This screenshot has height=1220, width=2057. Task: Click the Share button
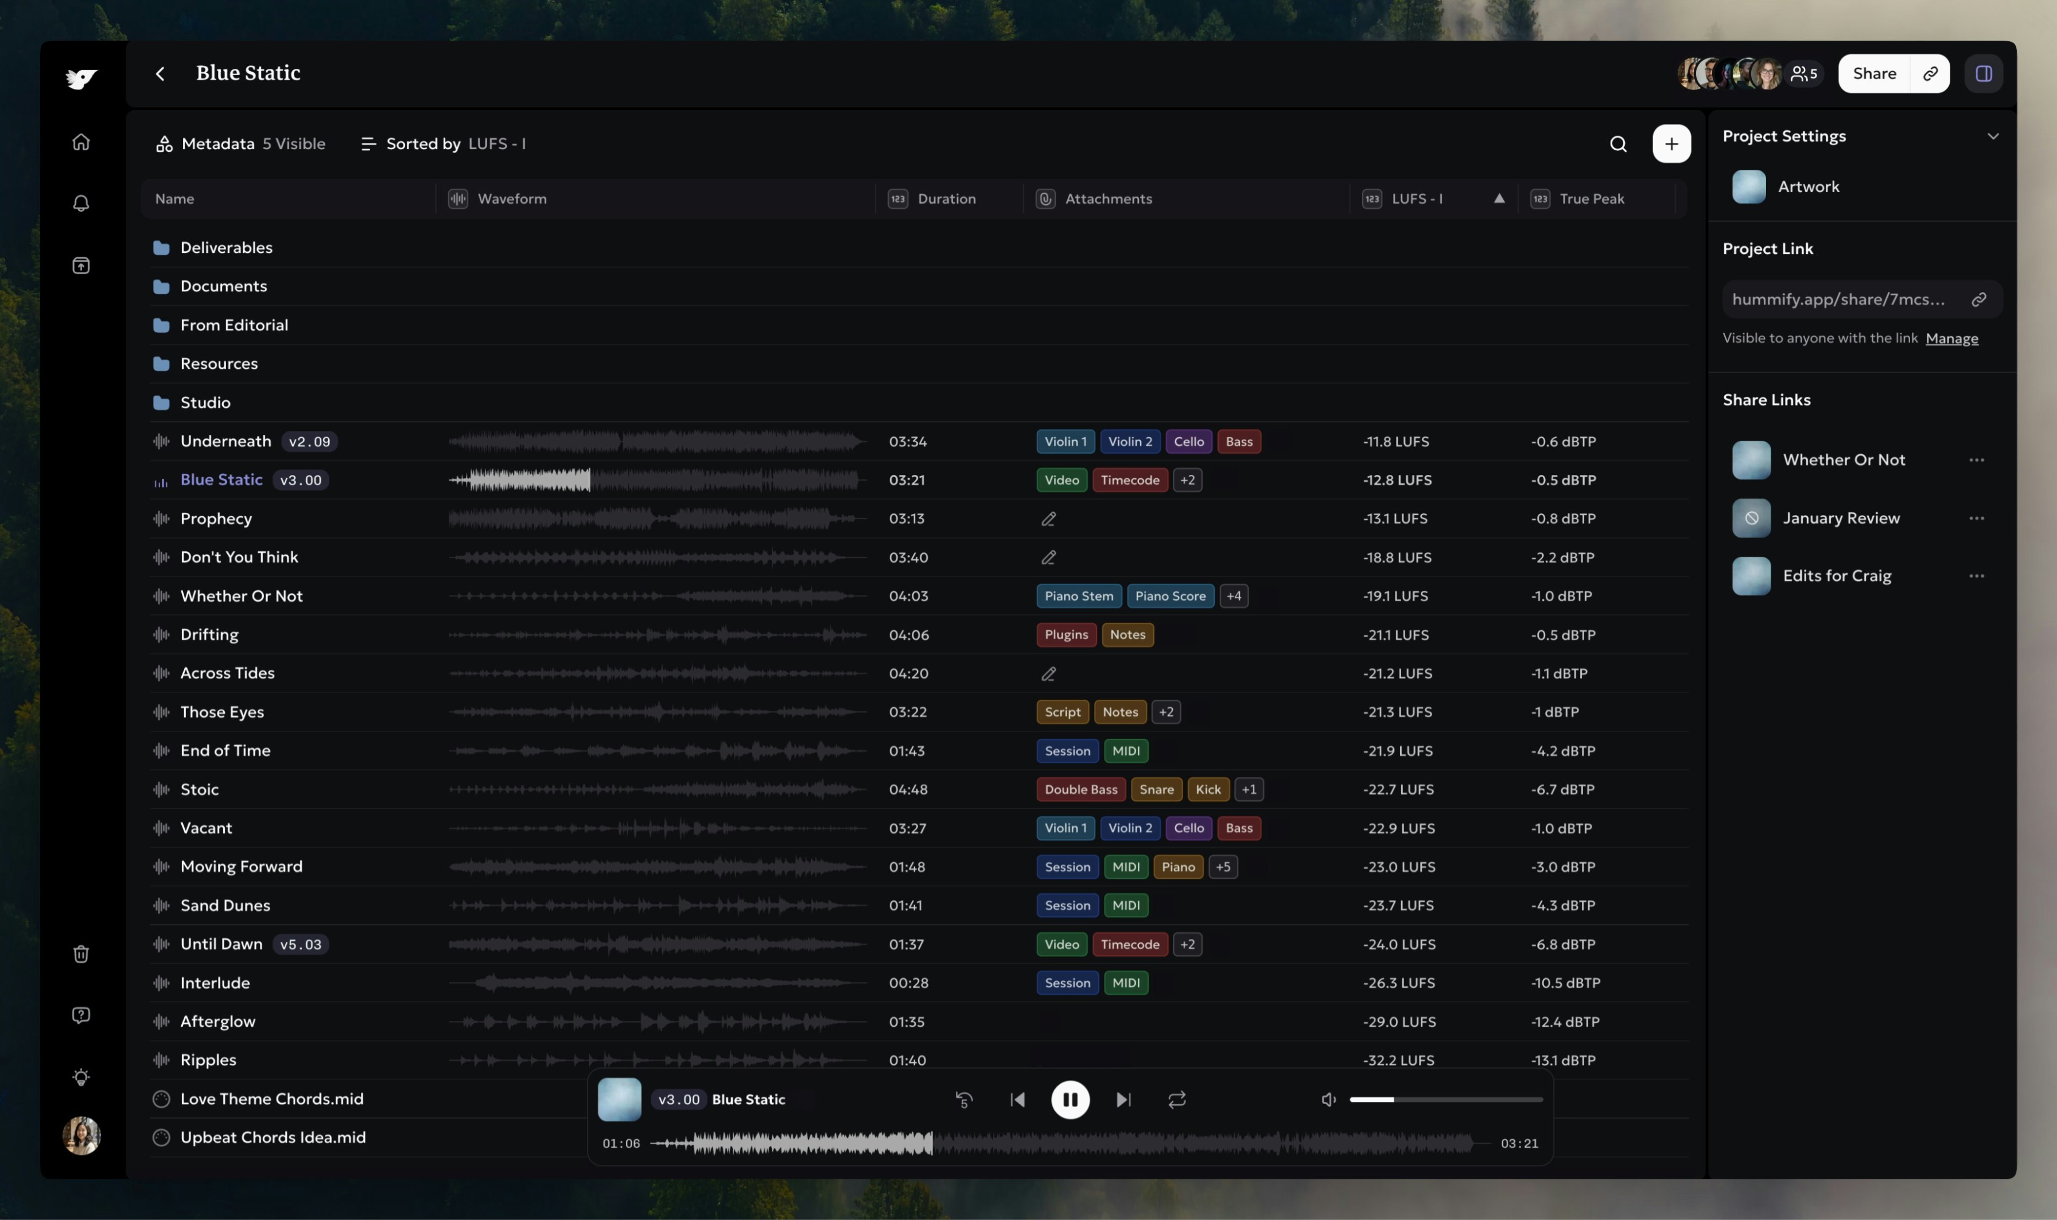click(x=1873, y=74)
